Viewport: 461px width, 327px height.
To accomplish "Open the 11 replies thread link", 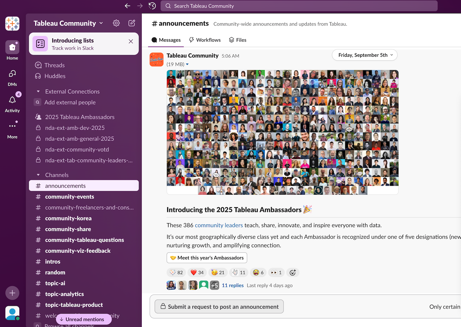I will click(x=233, y=285).
